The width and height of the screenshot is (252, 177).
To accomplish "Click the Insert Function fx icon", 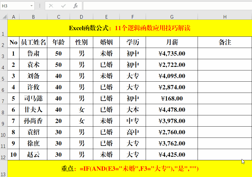I will coord(75,6).
